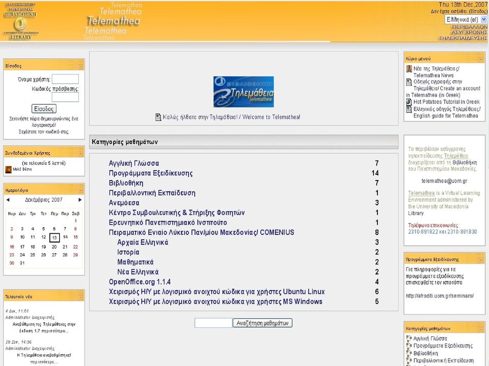
Task: Open Βιβλιοθήκη in the main category list
Action: [x=126, y=183]
